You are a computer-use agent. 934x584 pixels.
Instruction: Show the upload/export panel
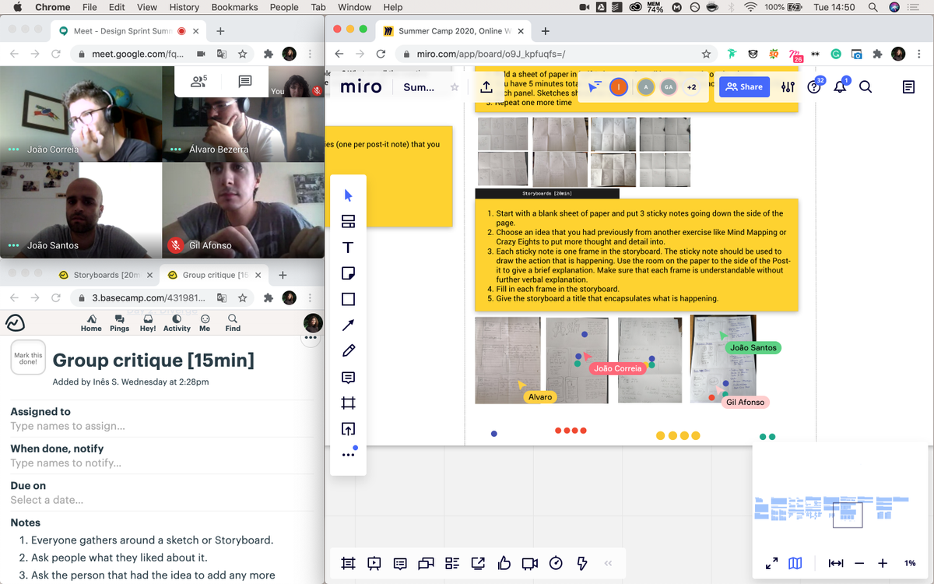(x=348, y=428)
